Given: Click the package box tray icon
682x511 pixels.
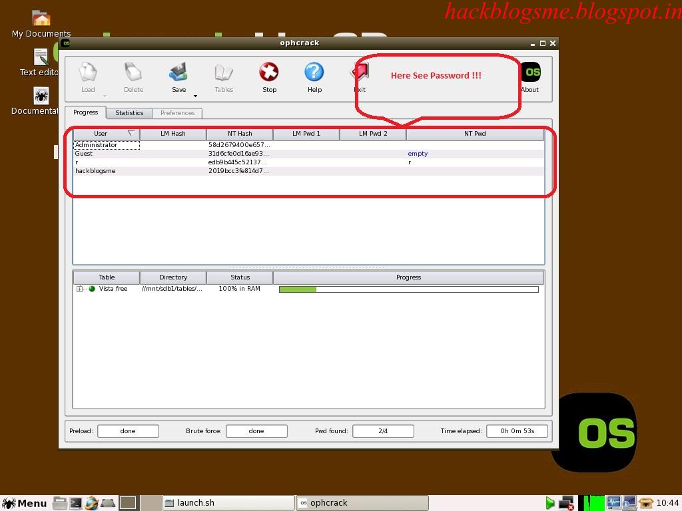Looking at the screenshot, I should 646,503.
